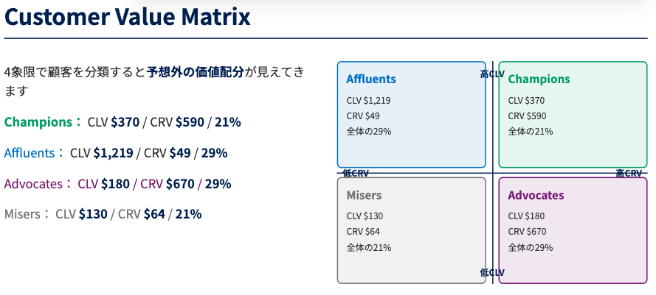Click 全体の21% inside the Misers box
The width and height of the screenshot is (656, 295).
click(x=368, y=247)
